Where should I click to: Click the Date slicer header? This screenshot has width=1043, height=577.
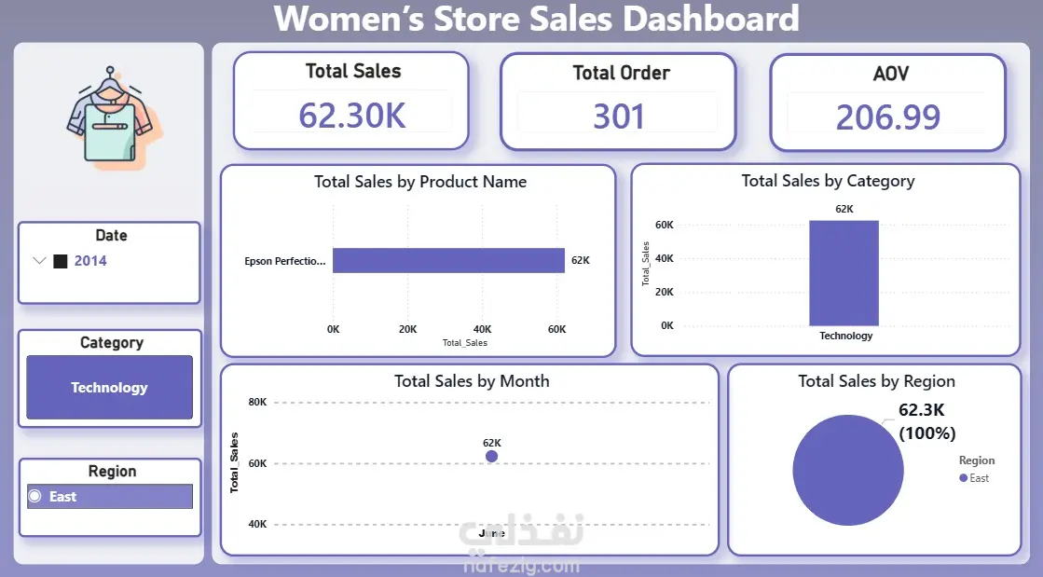[x=111, y=236]
